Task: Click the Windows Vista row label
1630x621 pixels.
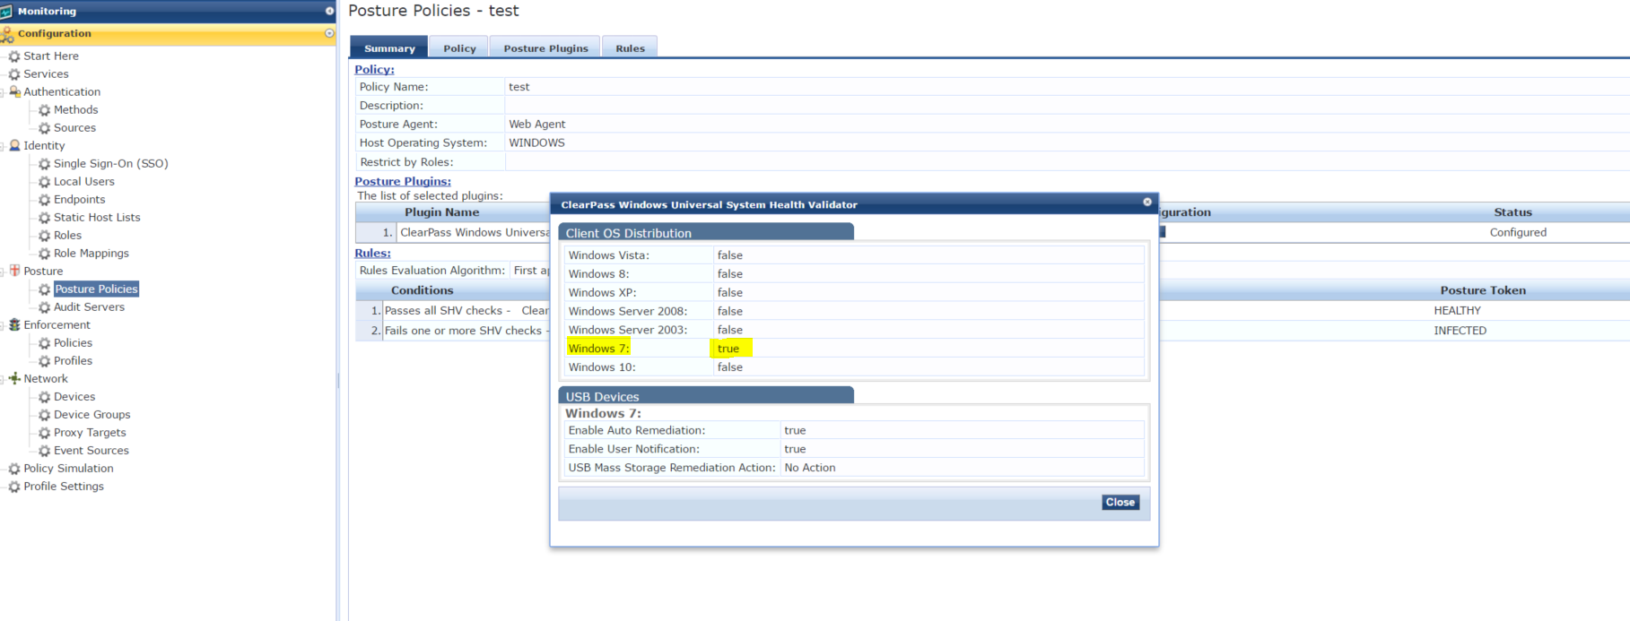Action: (608, 255)
